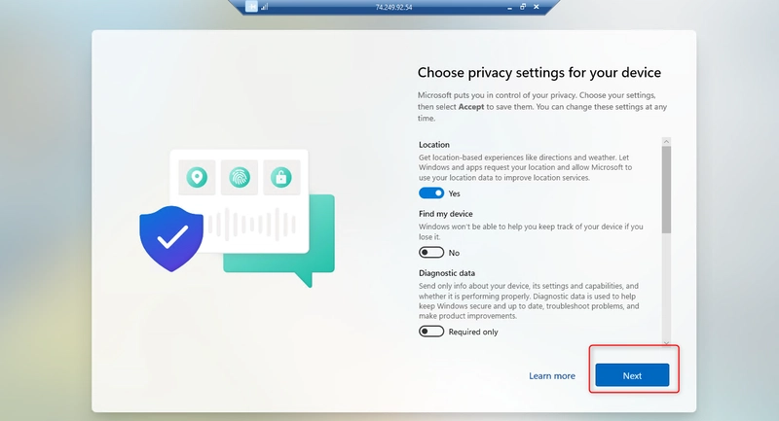
Task: Click the 'Required only' label
Action: (x=473, y=332)
